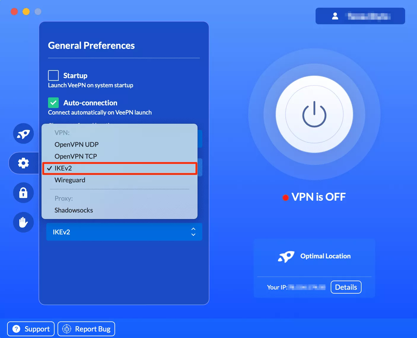
Task: Enable the Startup checkbox
Action: (53, 75)
